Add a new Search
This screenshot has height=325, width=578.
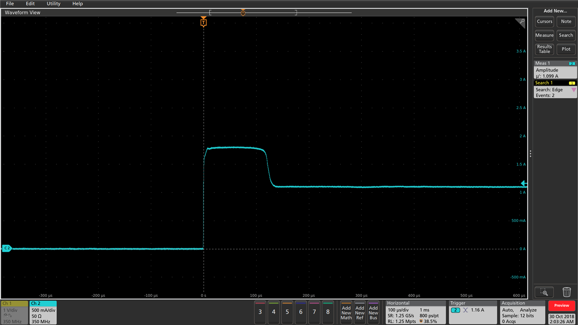(x=566, y=35)
